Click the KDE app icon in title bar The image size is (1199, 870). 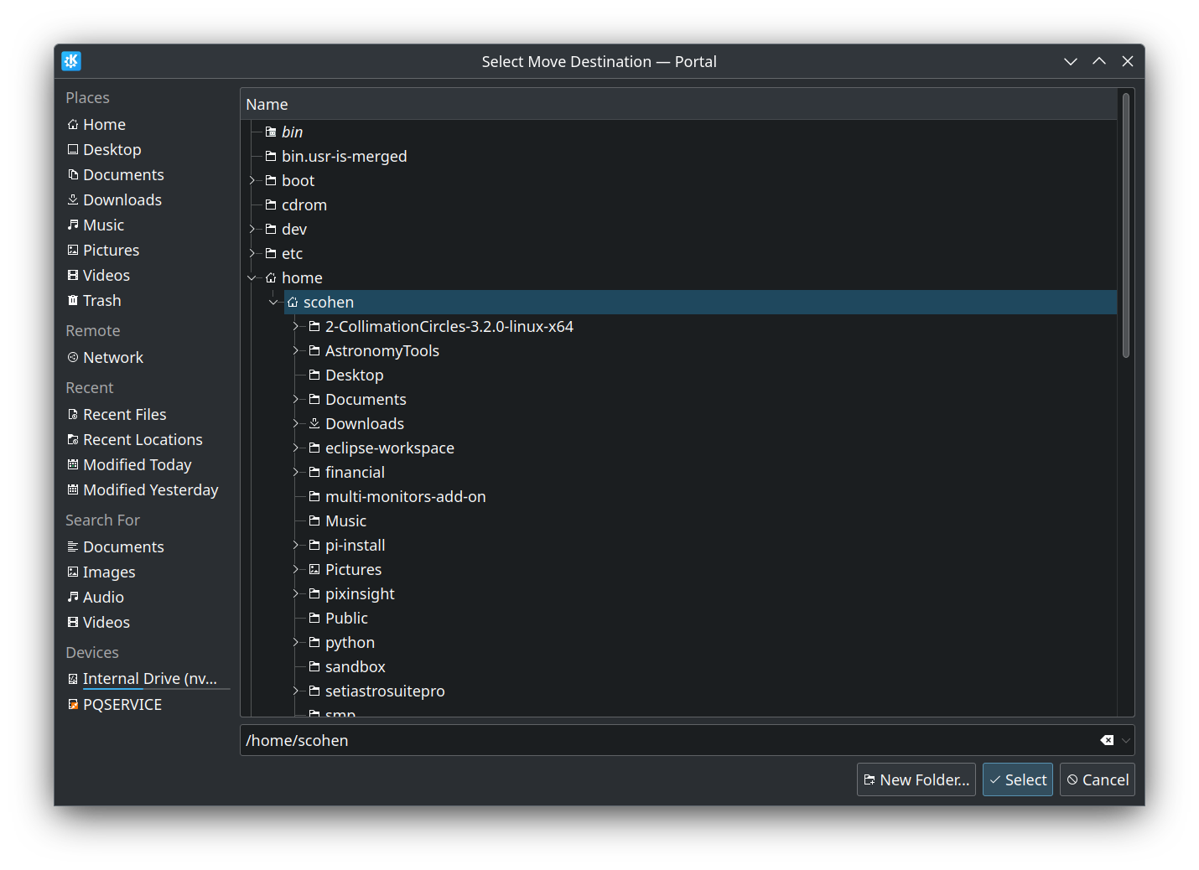click(71, 61)
